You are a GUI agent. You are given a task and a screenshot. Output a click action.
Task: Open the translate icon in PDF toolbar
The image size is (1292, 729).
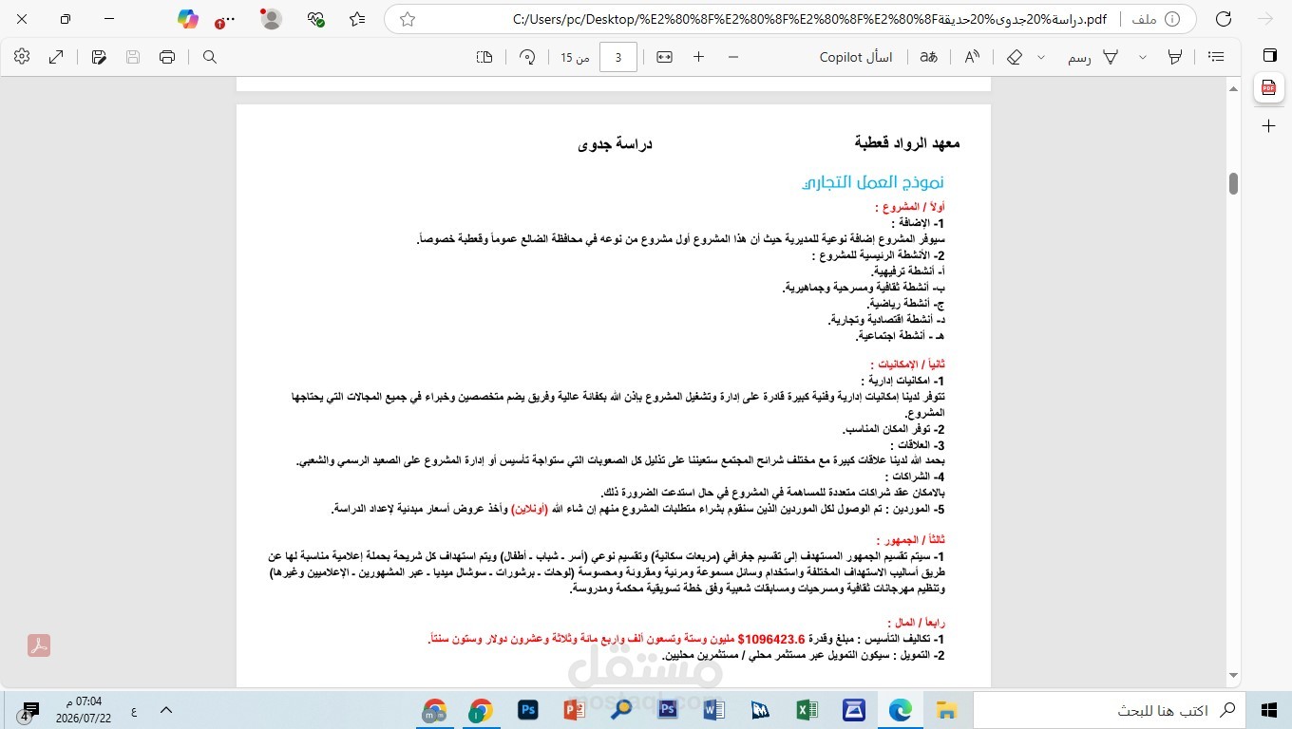(928, 57)
